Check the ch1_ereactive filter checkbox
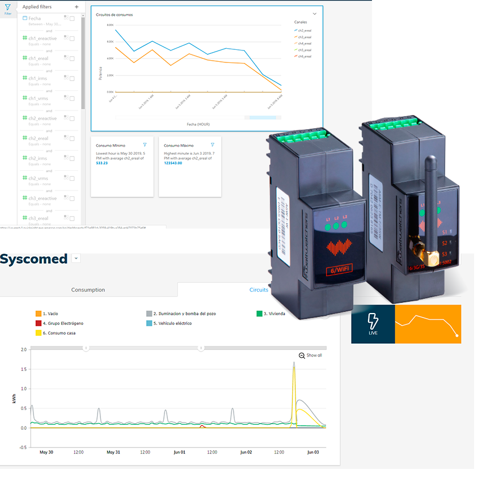482x482 pixels. (x=72, y=39)
